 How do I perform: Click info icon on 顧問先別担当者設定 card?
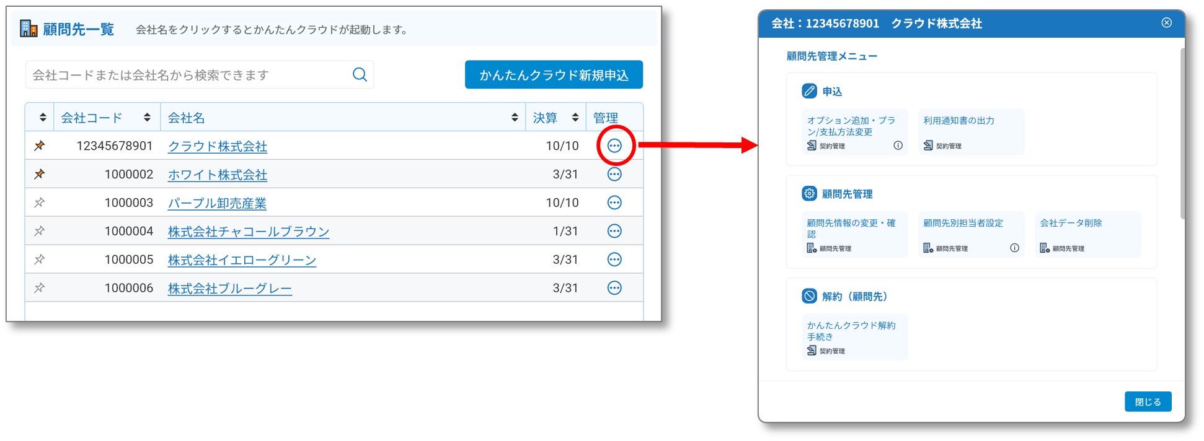(x=1014, y=248)
